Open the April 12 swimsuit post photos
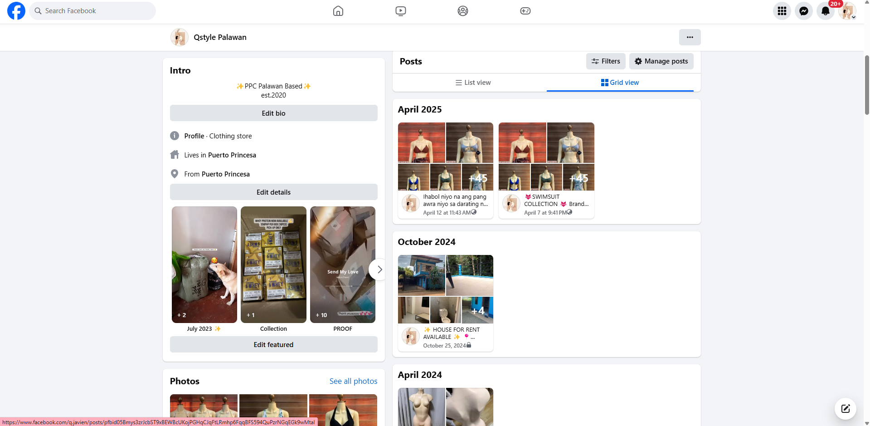 click(446, 157)
